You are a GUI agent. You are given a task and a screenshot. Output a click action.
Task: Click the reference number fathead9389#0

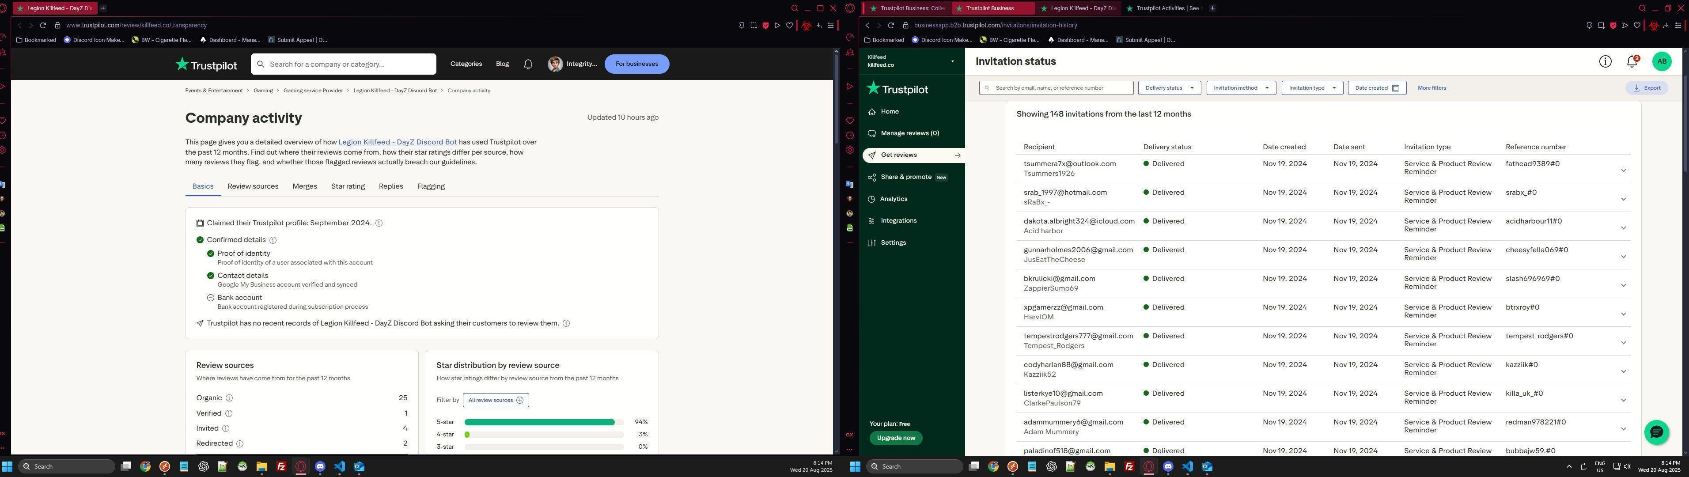click(x=1533, y=164)
